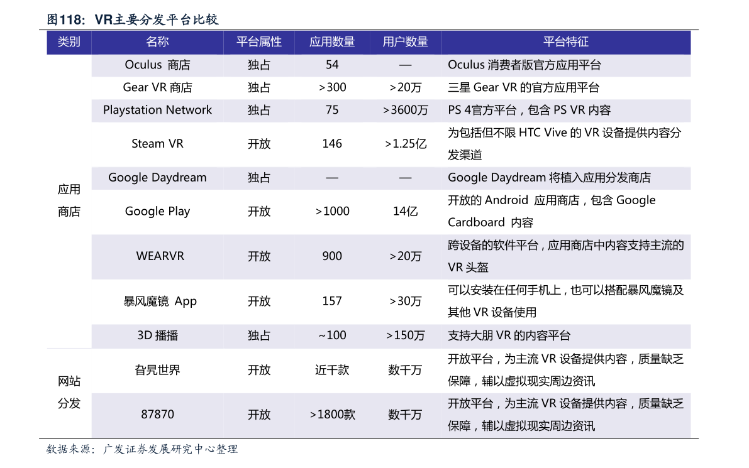Image resolution: width=749 pixels, height=468 pixels.
Task: Click the Oculus 消费者版官方应用平台 description
Action: coord(524,65)
